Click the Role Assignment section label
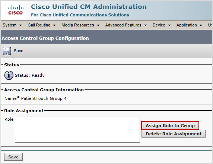 tap(24, 111)
